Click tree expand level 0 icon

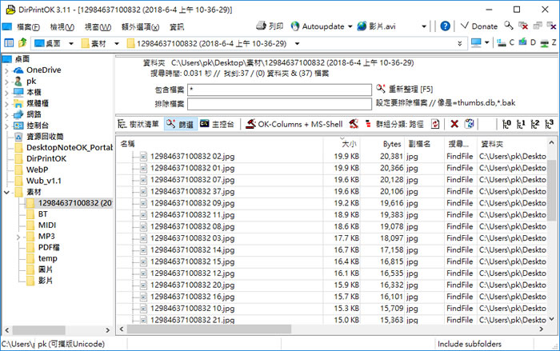(x=506, y=124)
